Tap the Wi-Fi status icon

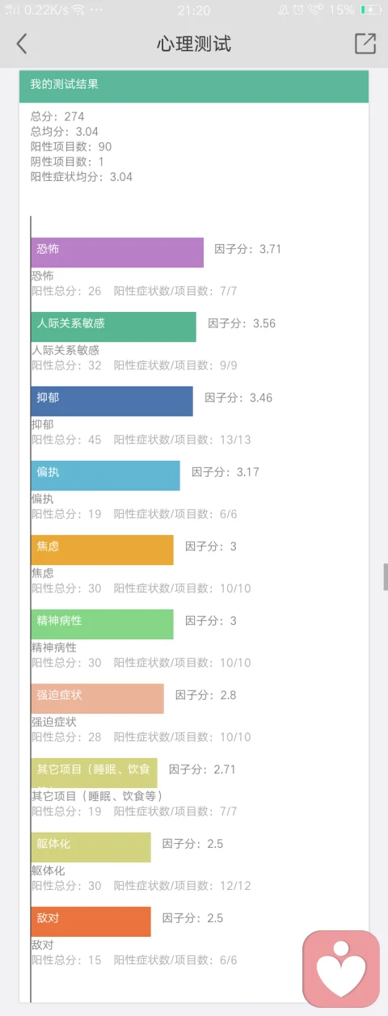tap(78, 11)
